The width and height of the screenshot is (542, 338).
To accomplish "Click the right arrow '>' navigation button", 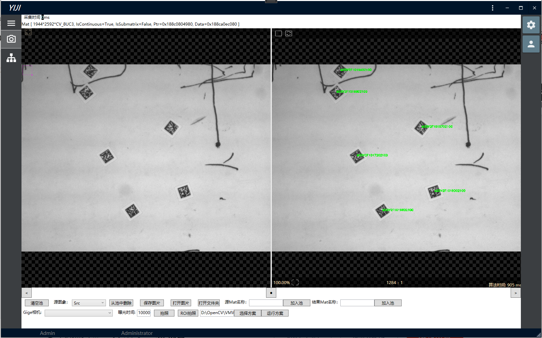I will (515, 293).
